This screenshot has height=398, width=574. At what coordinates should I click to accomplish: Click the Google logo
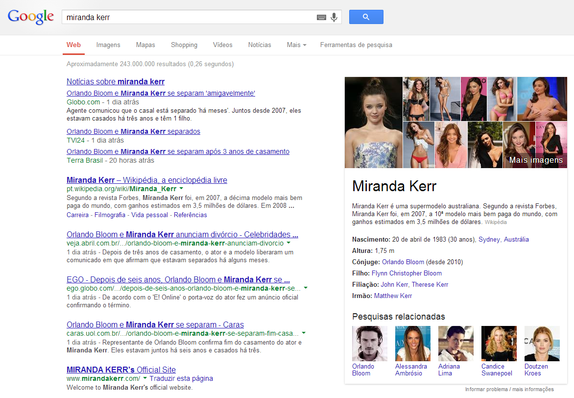click(30, 16)
